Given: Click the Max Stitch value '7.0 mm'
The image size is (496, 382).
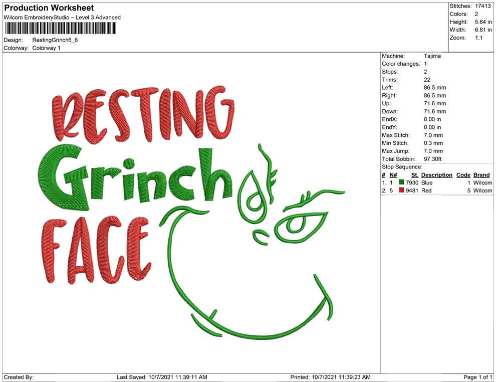Looking at the screenshot, I should (x=433, y=135).
